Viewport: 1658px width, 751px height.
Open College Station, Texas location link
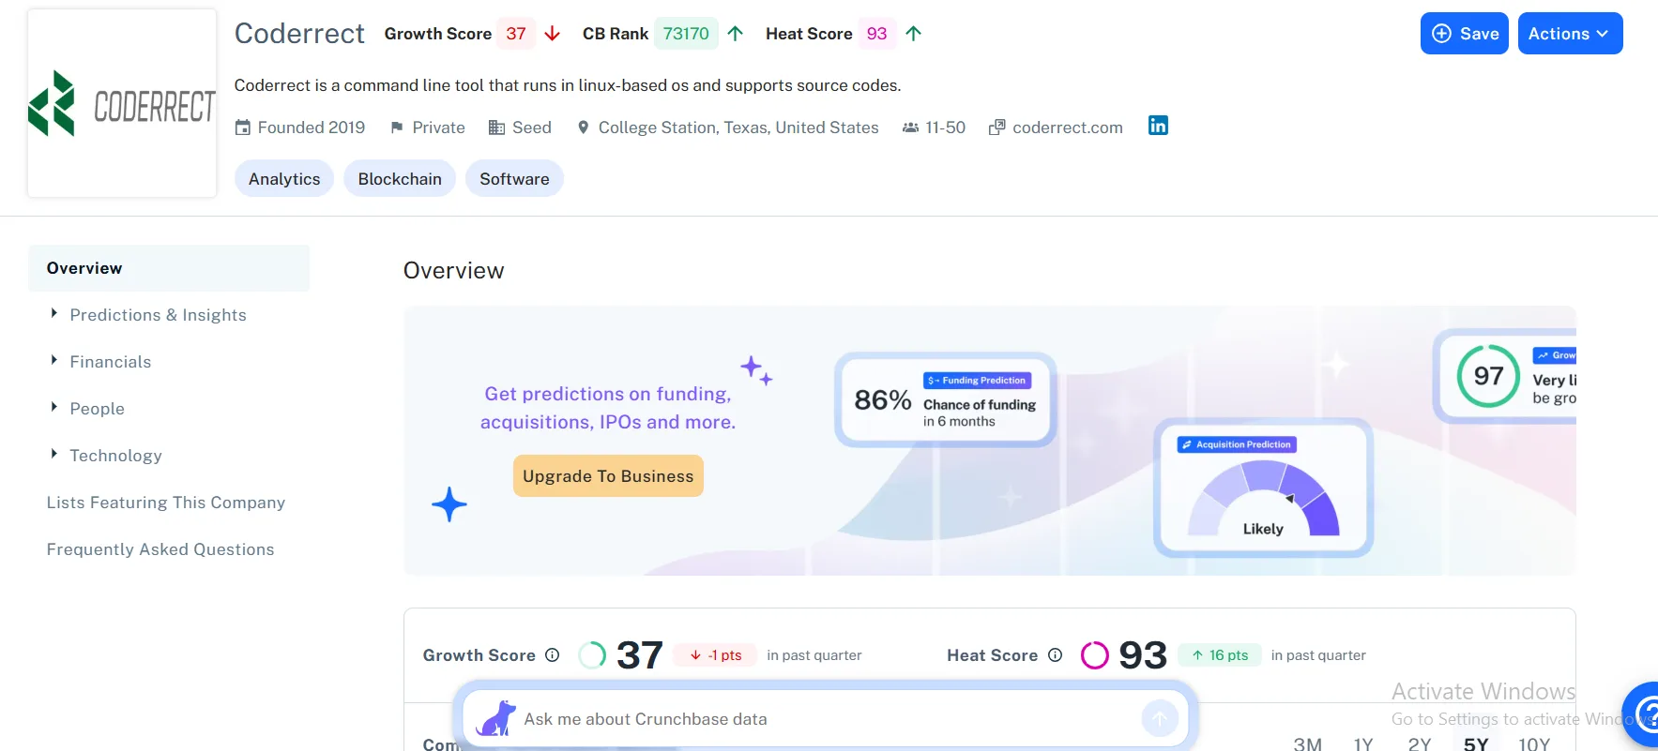tap(738, 128)
